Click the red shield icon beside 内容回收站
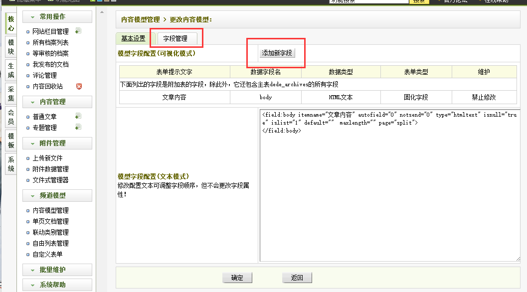Screen dimensions: 527x292 [x=79, y=86]
